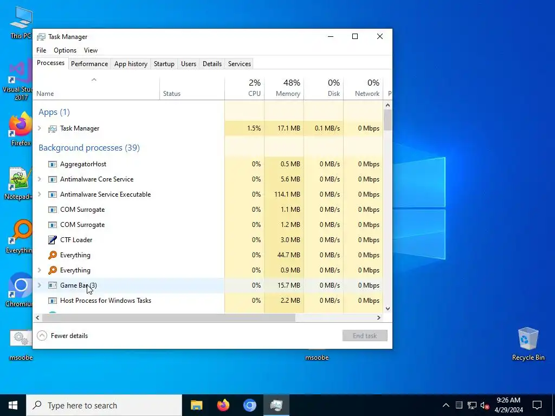555x416 pixels.
Task: Open Chromium from the taskbar
Action: (249, 405)
